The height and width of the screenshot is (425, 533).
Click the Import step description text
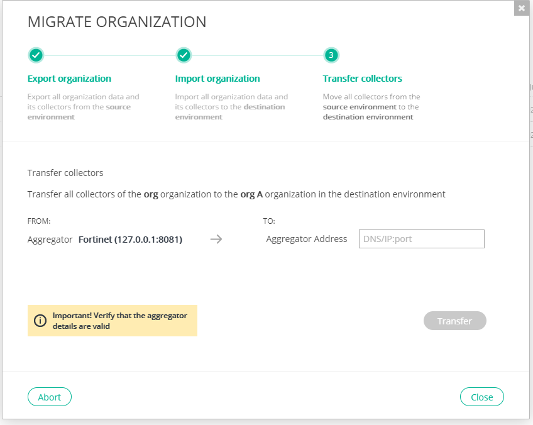coord(231,107)
